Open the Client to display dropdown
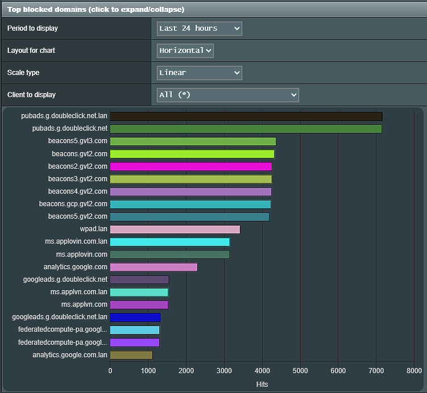The width and height of the screenshot is (427, 393). (x=228, y=95)
